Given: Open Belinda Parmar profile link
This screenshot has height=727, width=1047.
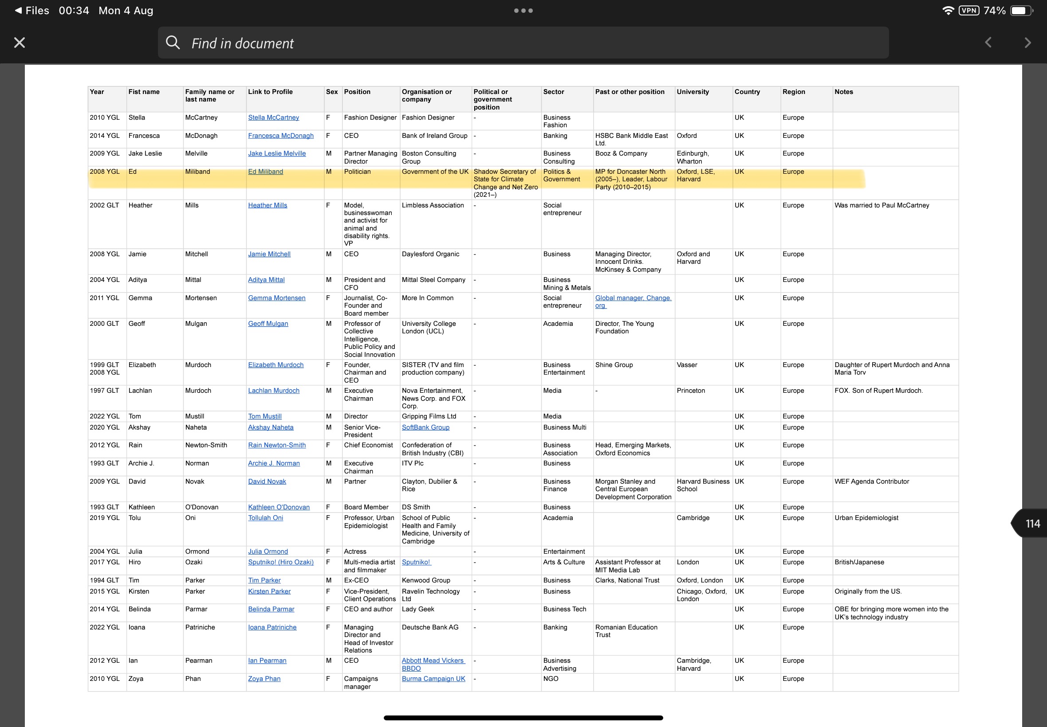Looking at the screenshot, I should 271,609.
